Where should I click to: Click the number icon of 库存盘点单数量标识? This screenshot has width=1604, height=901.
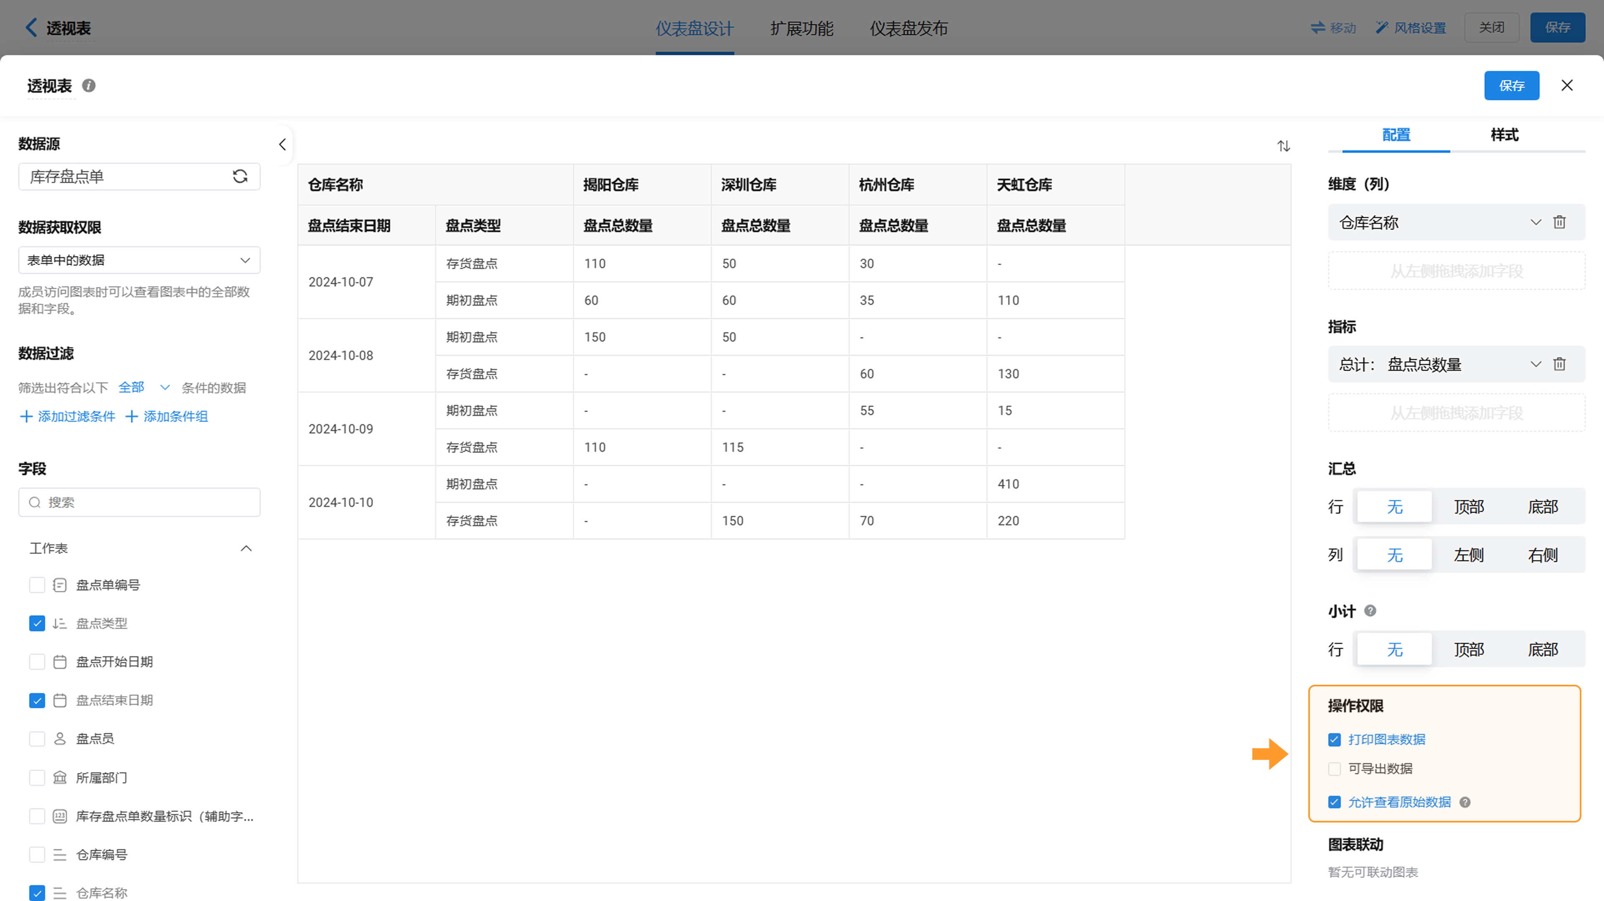[x=60, y=816]
